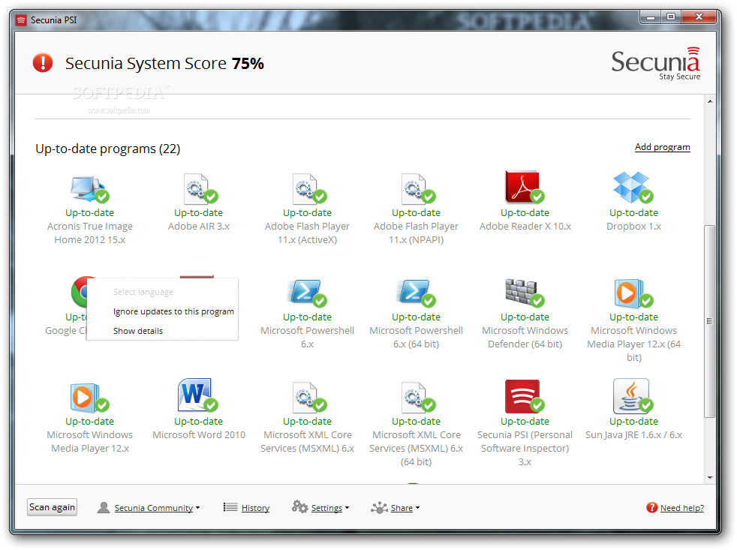
Task: Maximize the Secunia PSI window
Action: pyautogui.click(x=671, y=17)
